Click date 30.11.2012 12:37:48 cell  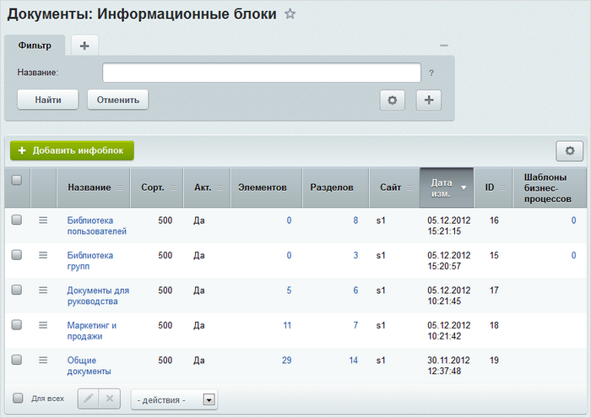[448, 366]
